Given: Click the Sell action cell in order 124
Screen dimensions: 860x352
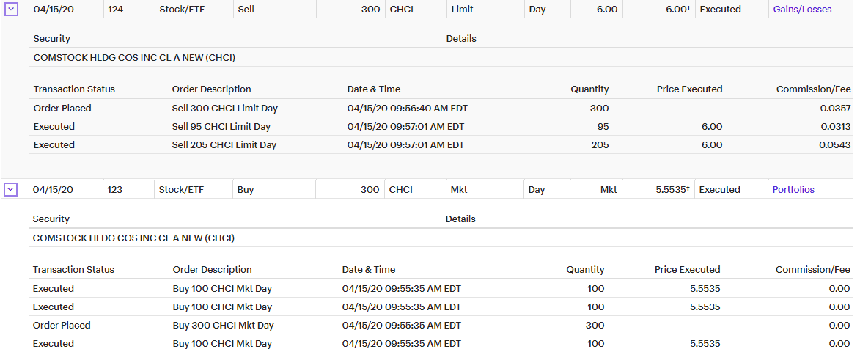Looking at the screenshot, I should pos(248,10).
